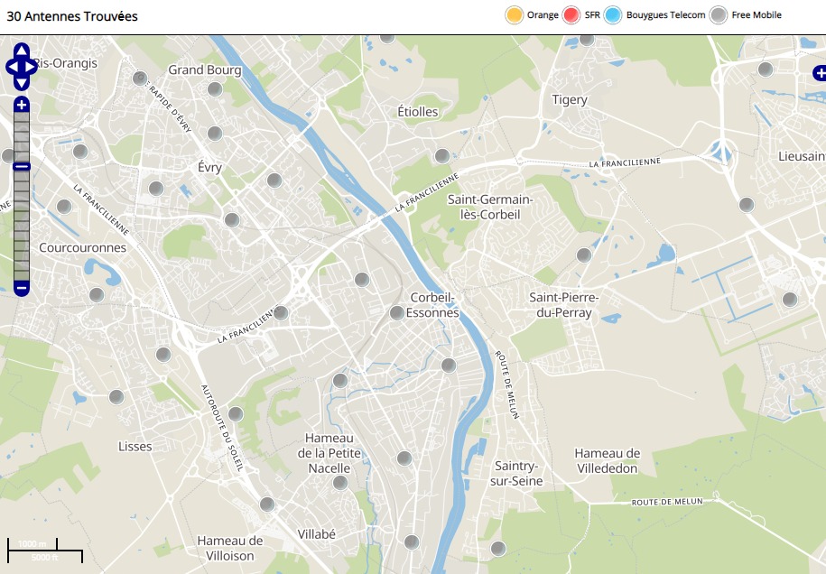826x574 pixels.
Task: Click the Bouygues Telecom legend label
Action: point(666,15)
